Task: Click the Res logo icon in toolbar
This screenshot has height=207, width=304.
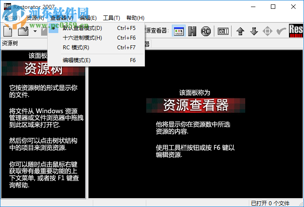Action: [x=296, y=30]
